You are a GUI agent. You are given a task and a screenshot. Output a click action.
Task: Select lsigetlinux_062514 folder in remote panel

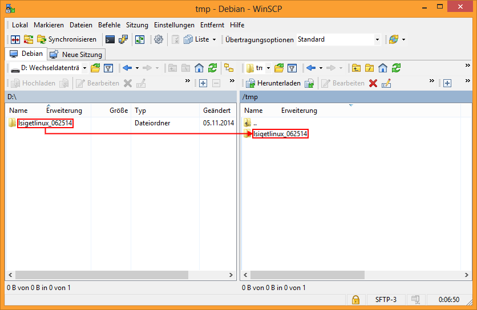[x=280, y=134]
